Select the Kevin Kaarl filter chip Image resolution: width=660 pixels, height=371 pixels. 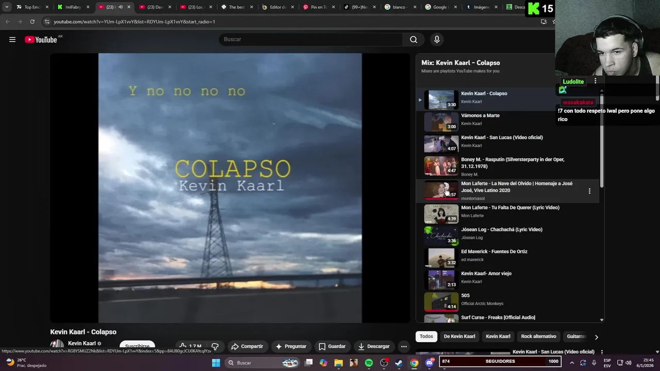(x=498, y=336)
